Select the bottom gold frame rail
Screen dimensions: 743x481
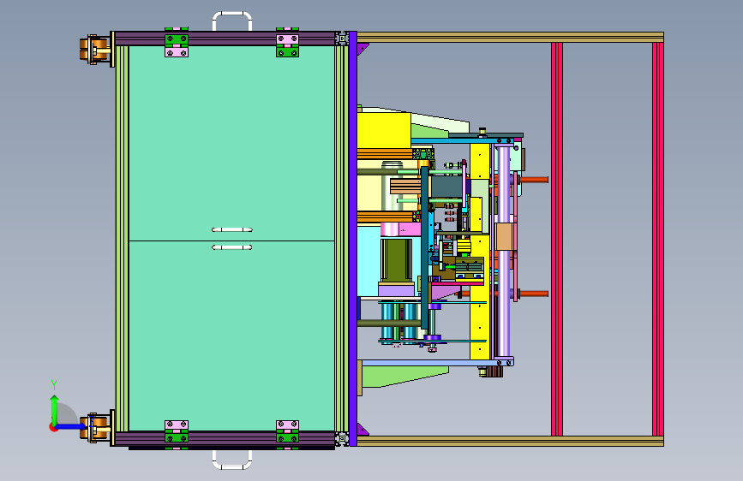[511, 442]
